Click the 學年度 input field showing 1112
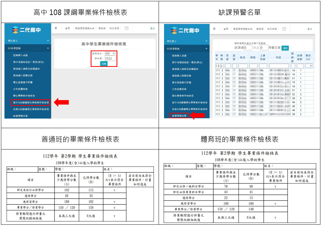322x226 pixels. click(110, 59)
